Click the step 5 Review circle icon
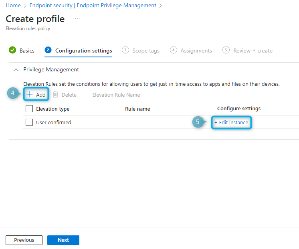 click(x=226, y=50)
